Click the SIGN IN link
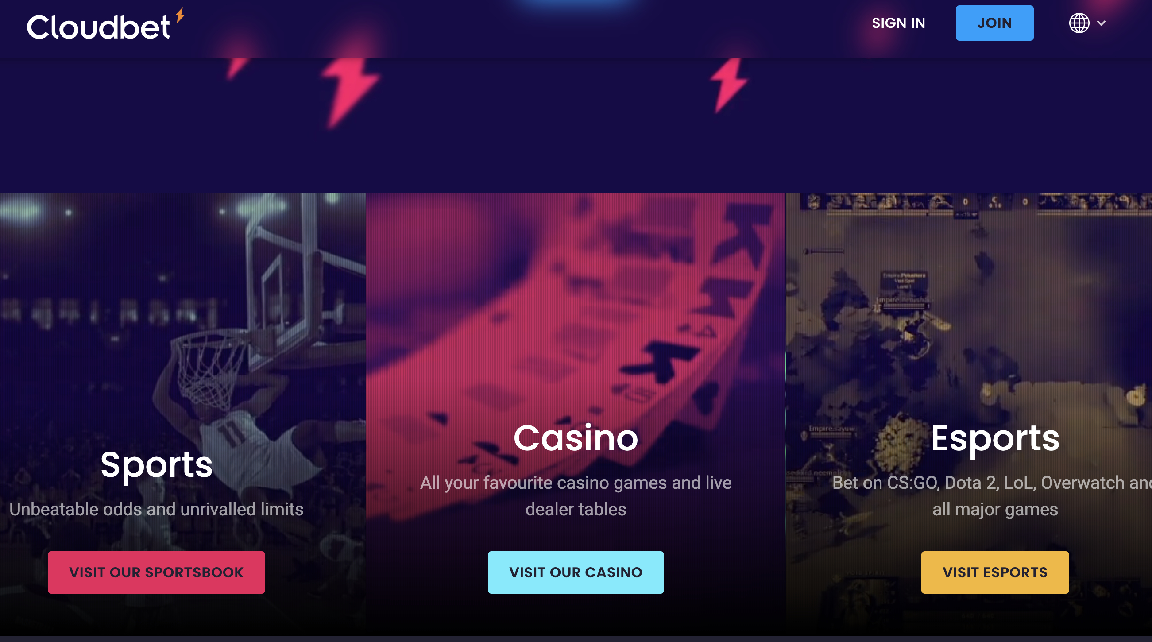Viewport: 1152px width, 642px height. tap(898, 23)
